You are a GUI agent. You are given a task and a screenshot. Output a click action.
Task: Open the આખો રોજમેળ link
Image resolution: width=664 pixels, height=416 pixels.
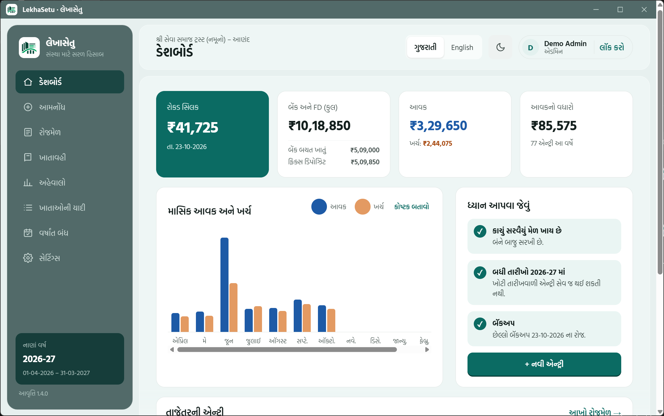(x=595, y=412)
